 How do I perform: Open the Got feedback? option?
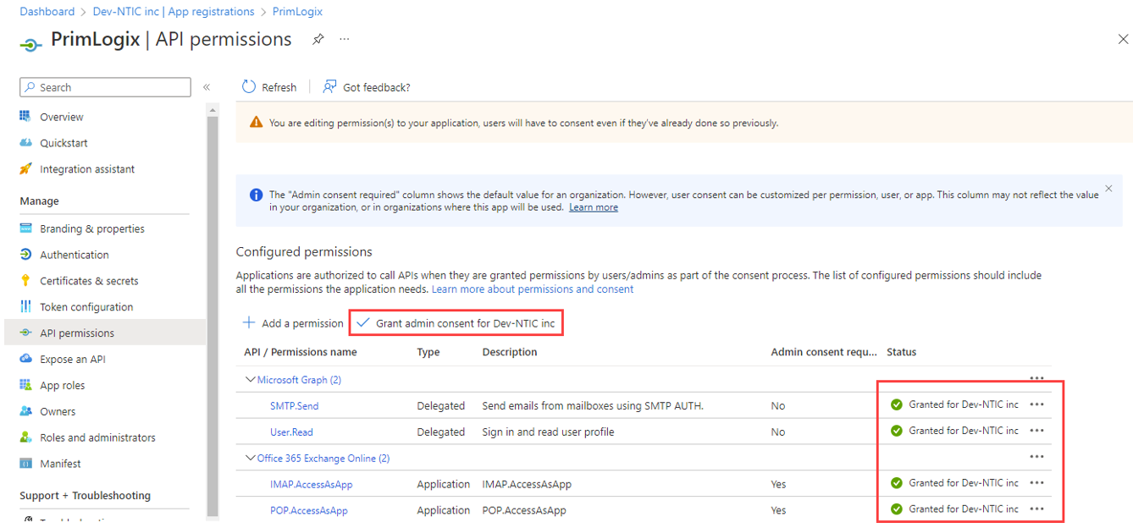[x=367, y=87]
